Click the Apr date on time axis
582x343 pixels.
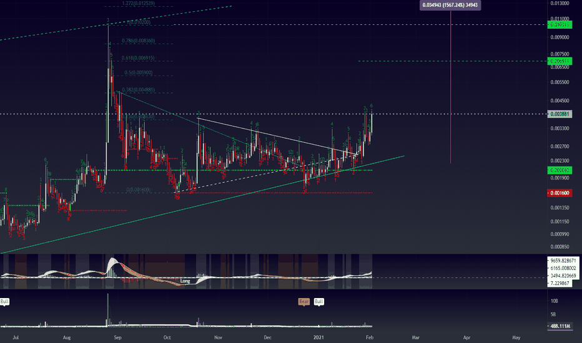point(466,337)
